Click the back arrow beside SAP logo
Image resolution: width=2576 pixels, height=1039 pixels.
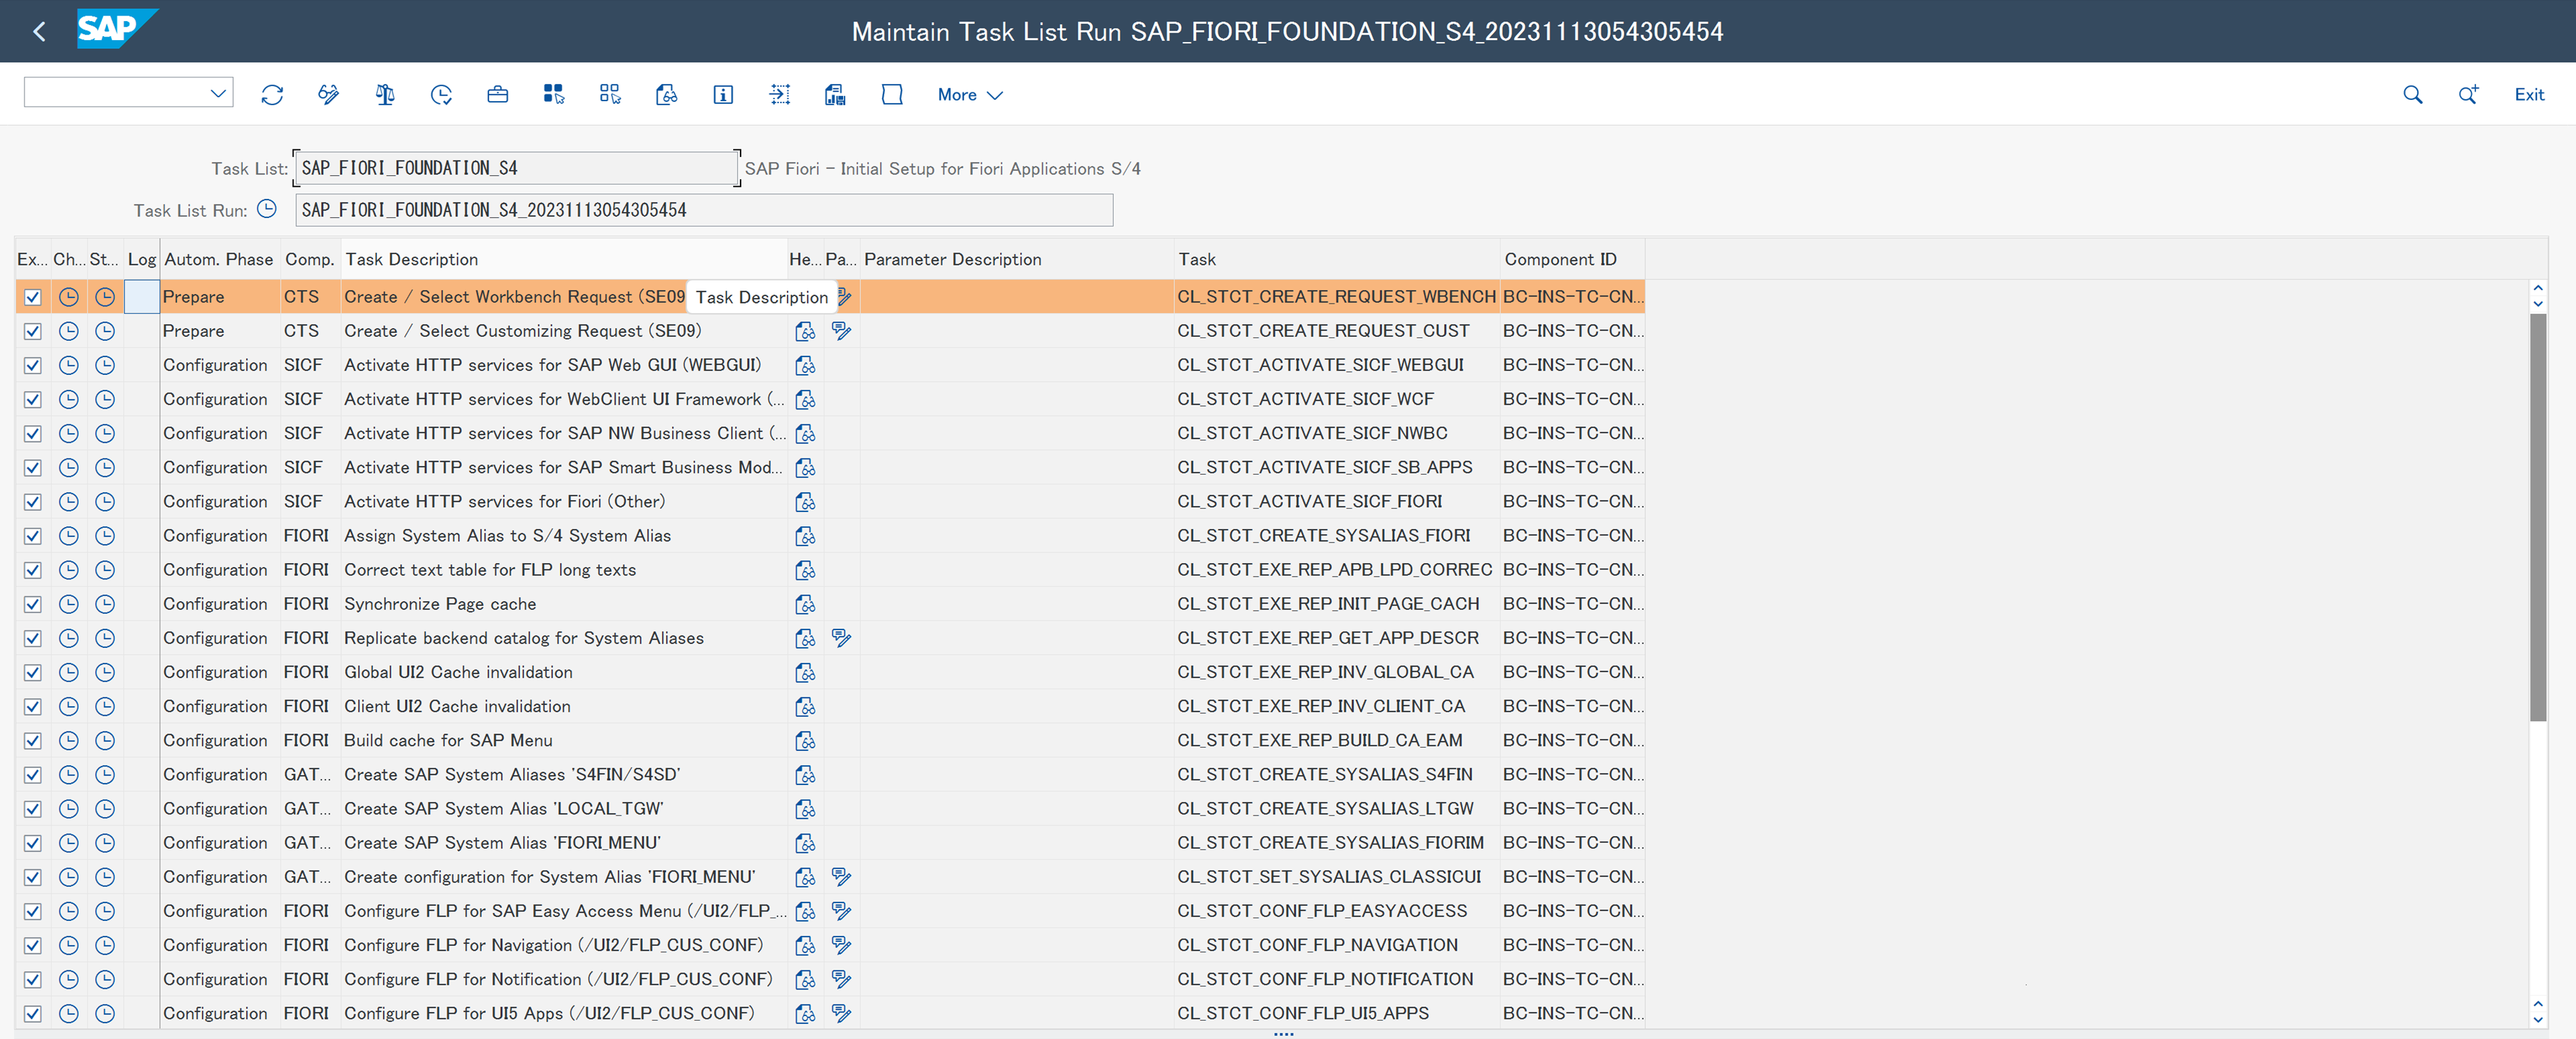pos(40,32)
